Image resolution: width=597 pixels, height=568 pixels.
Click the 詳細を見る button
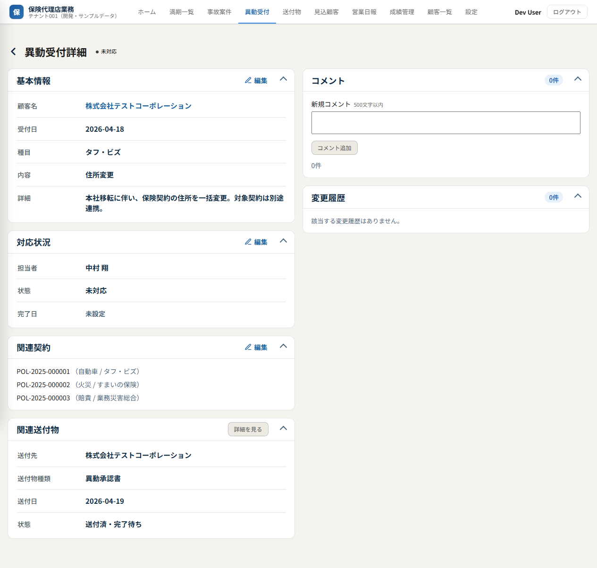tap(248, 429)
